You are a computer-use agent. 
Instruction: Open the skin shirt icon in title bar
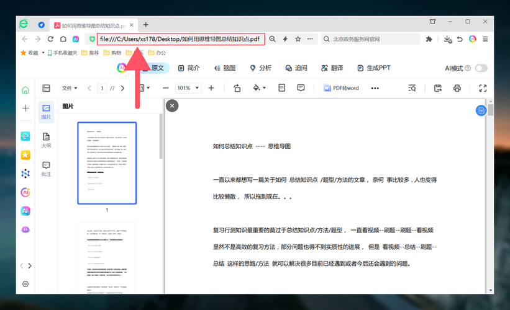432,22
